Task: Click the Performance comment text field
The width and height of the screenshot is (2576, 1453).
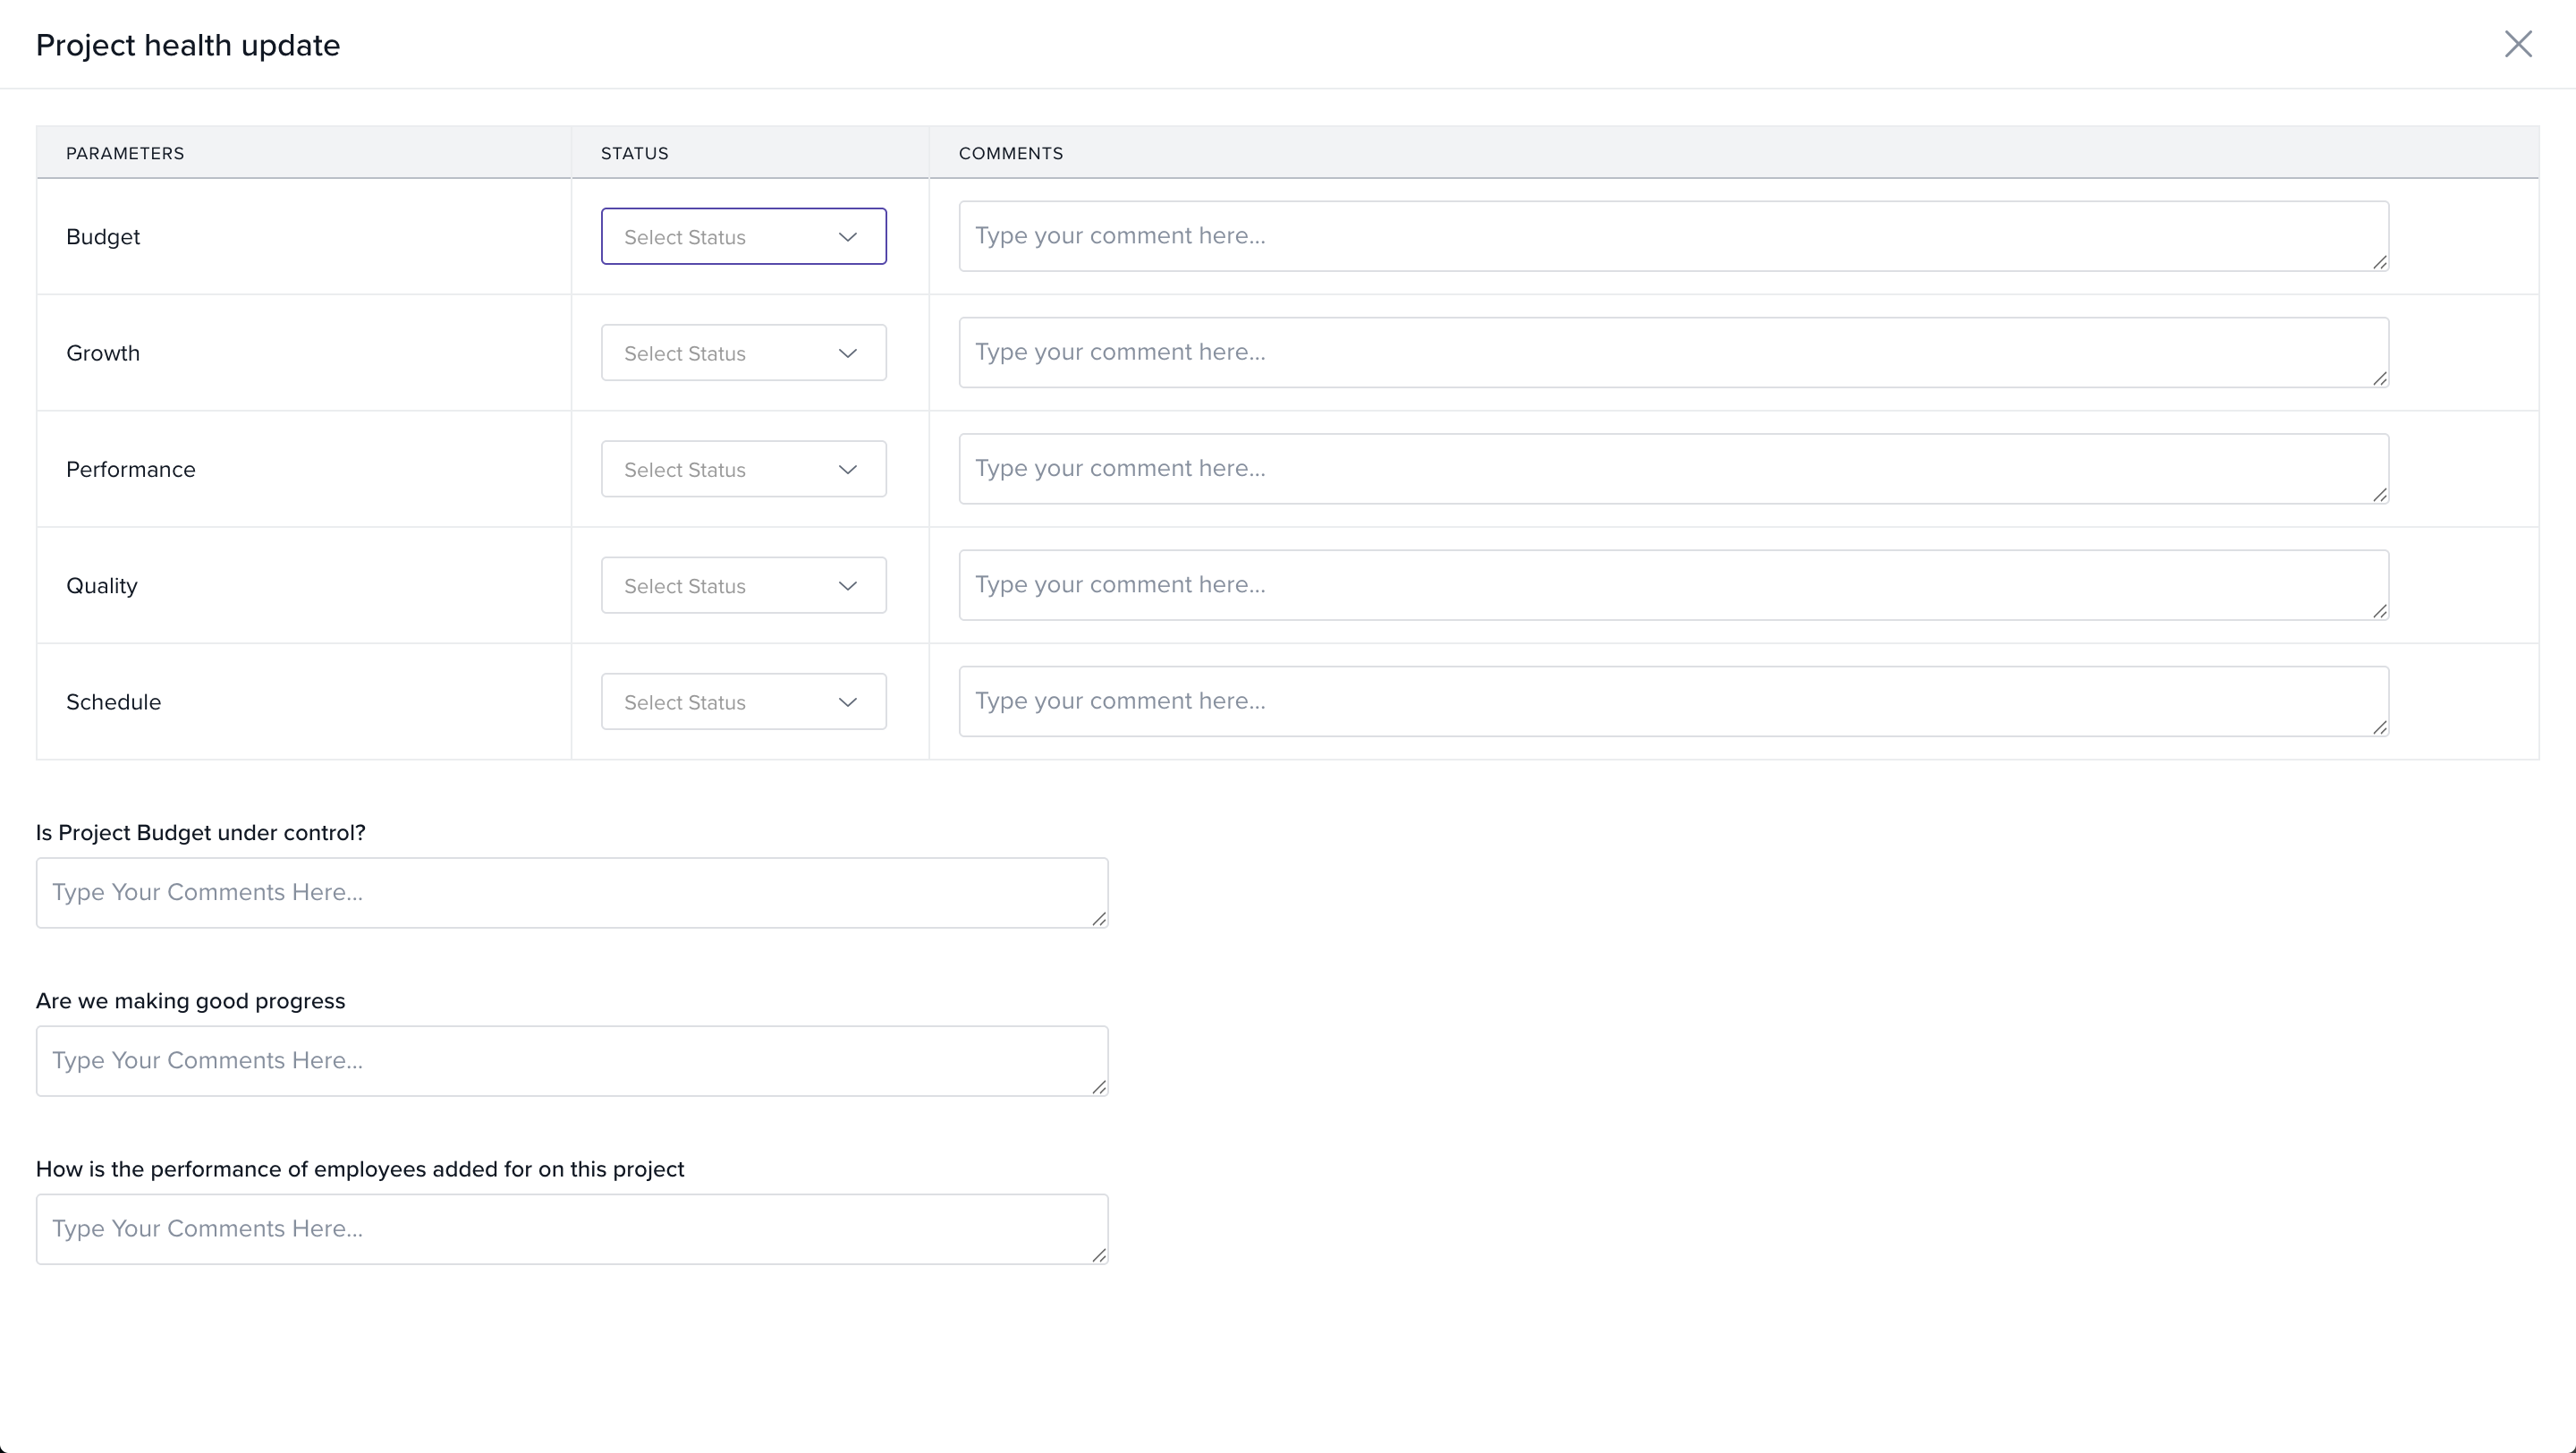Action: click(1672, 468)
